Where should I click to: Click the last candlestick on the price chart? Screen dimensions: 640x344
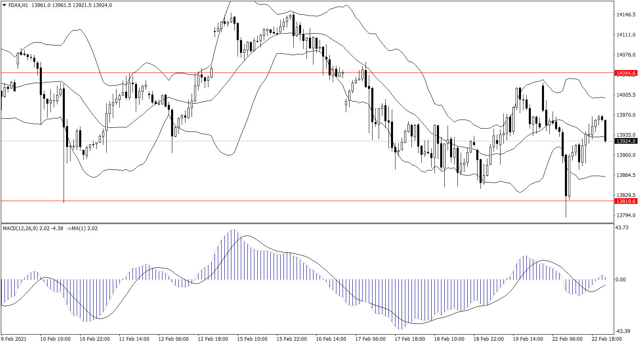(606, 131)
